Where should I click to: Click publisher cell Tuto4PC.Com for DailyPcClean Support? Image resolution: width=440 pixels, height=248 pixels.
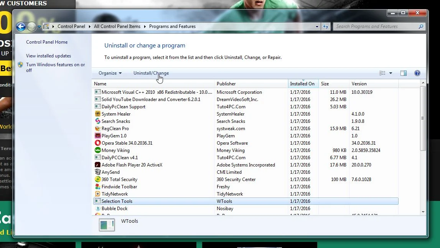coord(231,107)
